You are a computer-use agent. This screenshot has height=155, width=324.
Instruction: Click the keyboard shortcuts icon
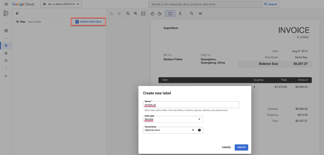click(200, 14)
